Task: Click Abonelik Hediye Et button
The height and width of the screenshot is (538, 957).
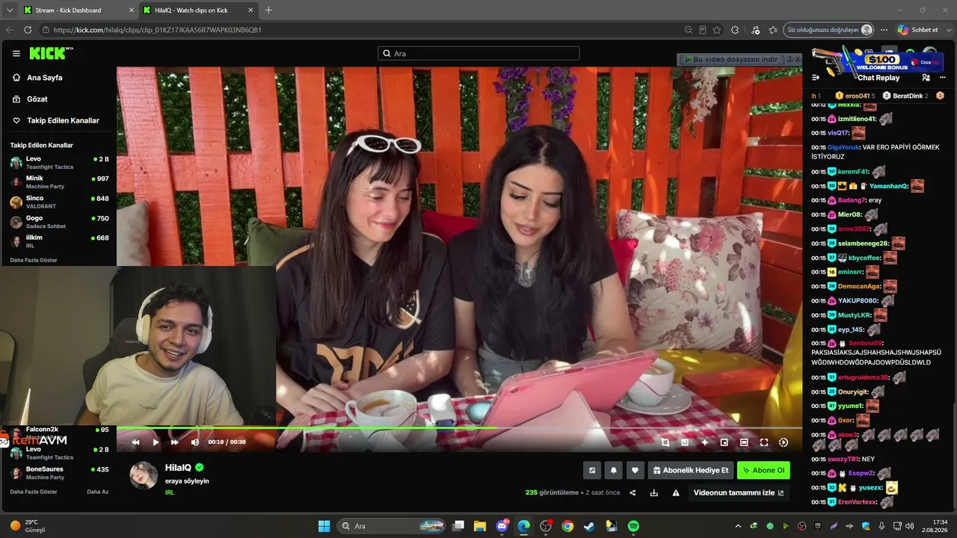Action: 691,470
